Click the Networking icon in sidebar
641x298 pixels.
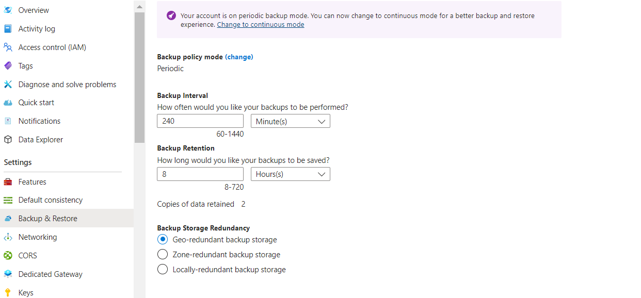(x=9, y=237)
